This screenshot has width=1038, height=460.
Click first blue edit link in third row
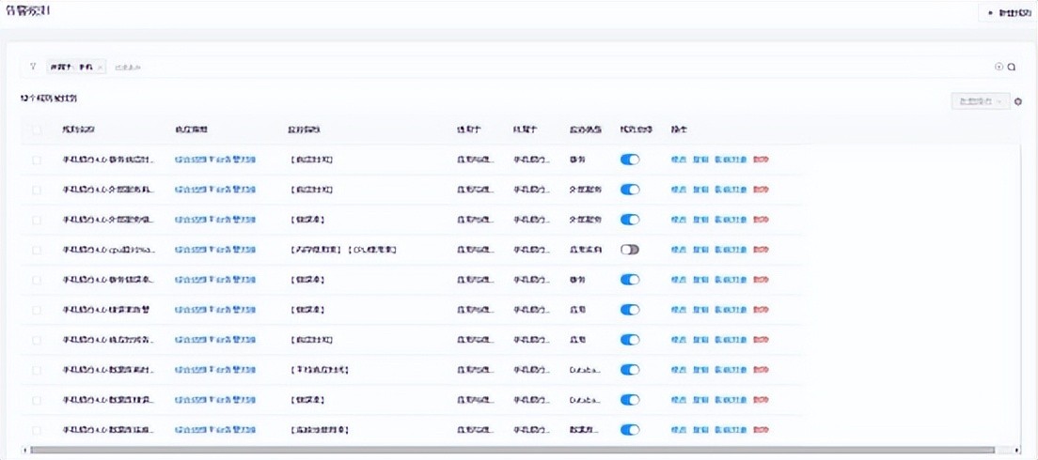point(678,220)
